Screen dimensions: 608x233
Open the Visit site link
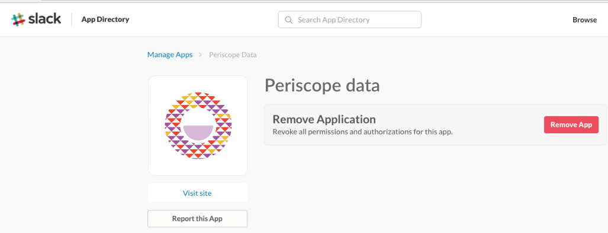[197, 193]
